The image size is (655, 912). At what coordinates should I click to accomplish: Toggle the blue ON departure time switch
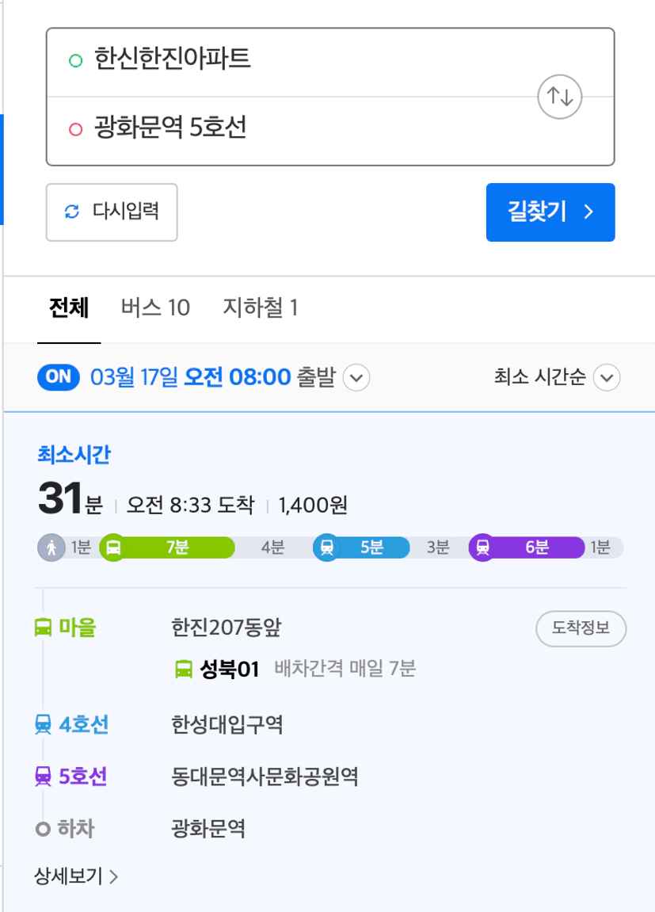click(x=58, y=377)
